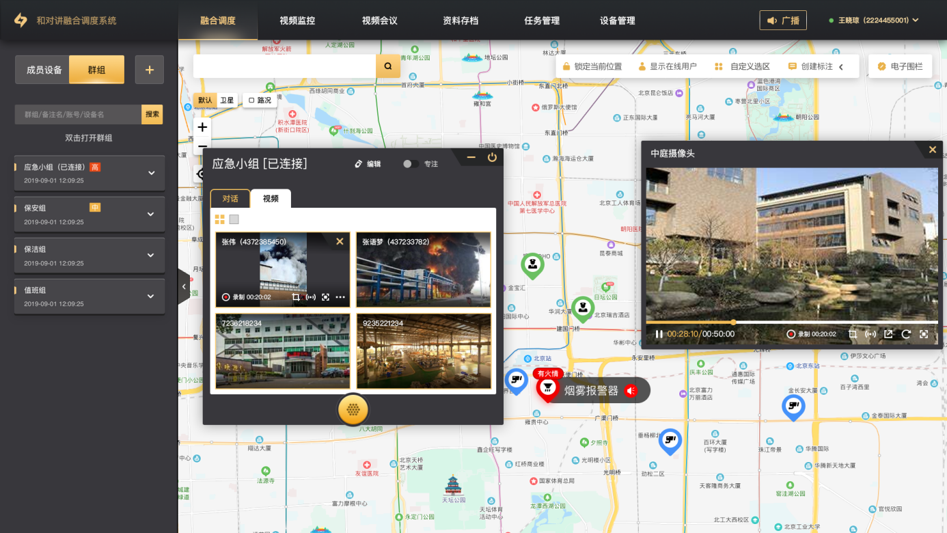
Task: Open the 视频监控 tab
Action: click(x=297, y=20)
